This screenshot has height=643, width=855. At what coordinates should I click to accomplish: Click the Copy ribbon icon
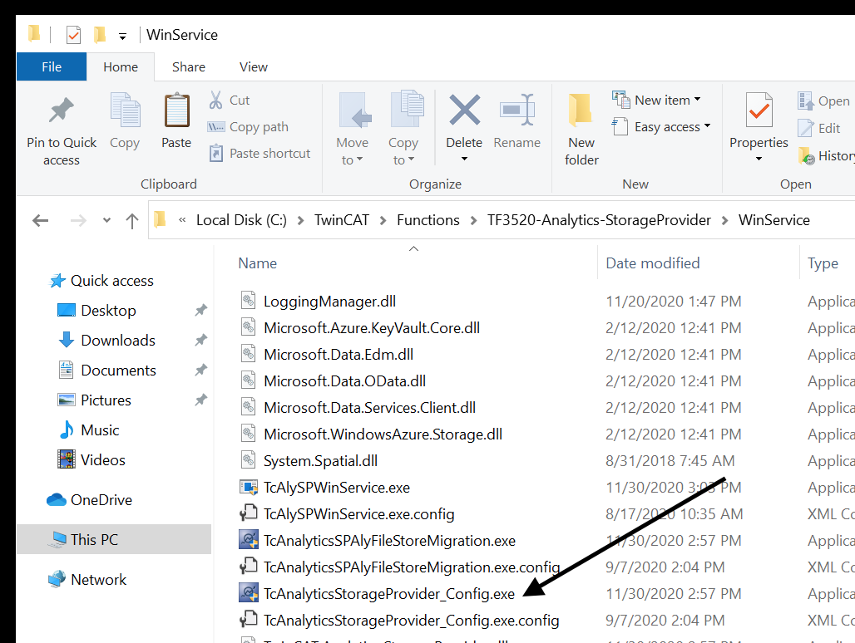(x=125, y=110)
